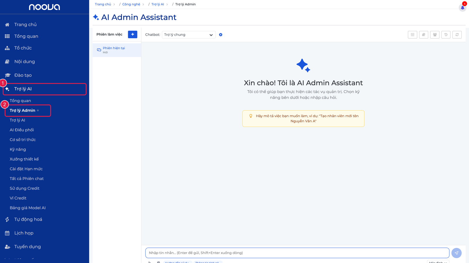
Task: Open Đào tạo menu in sidebar
Action: (23, 75)
